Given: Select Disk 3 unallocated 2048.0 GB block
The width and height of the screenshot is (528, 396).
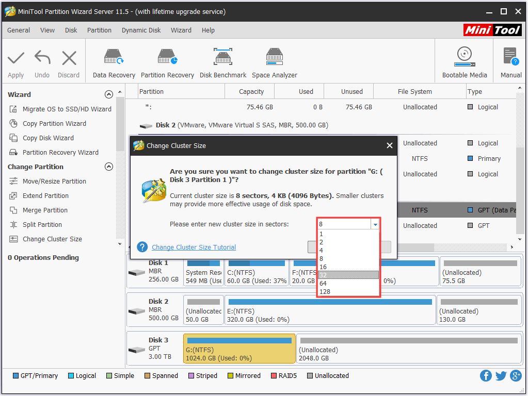Looking at the screenshot, I should (409, 349).
